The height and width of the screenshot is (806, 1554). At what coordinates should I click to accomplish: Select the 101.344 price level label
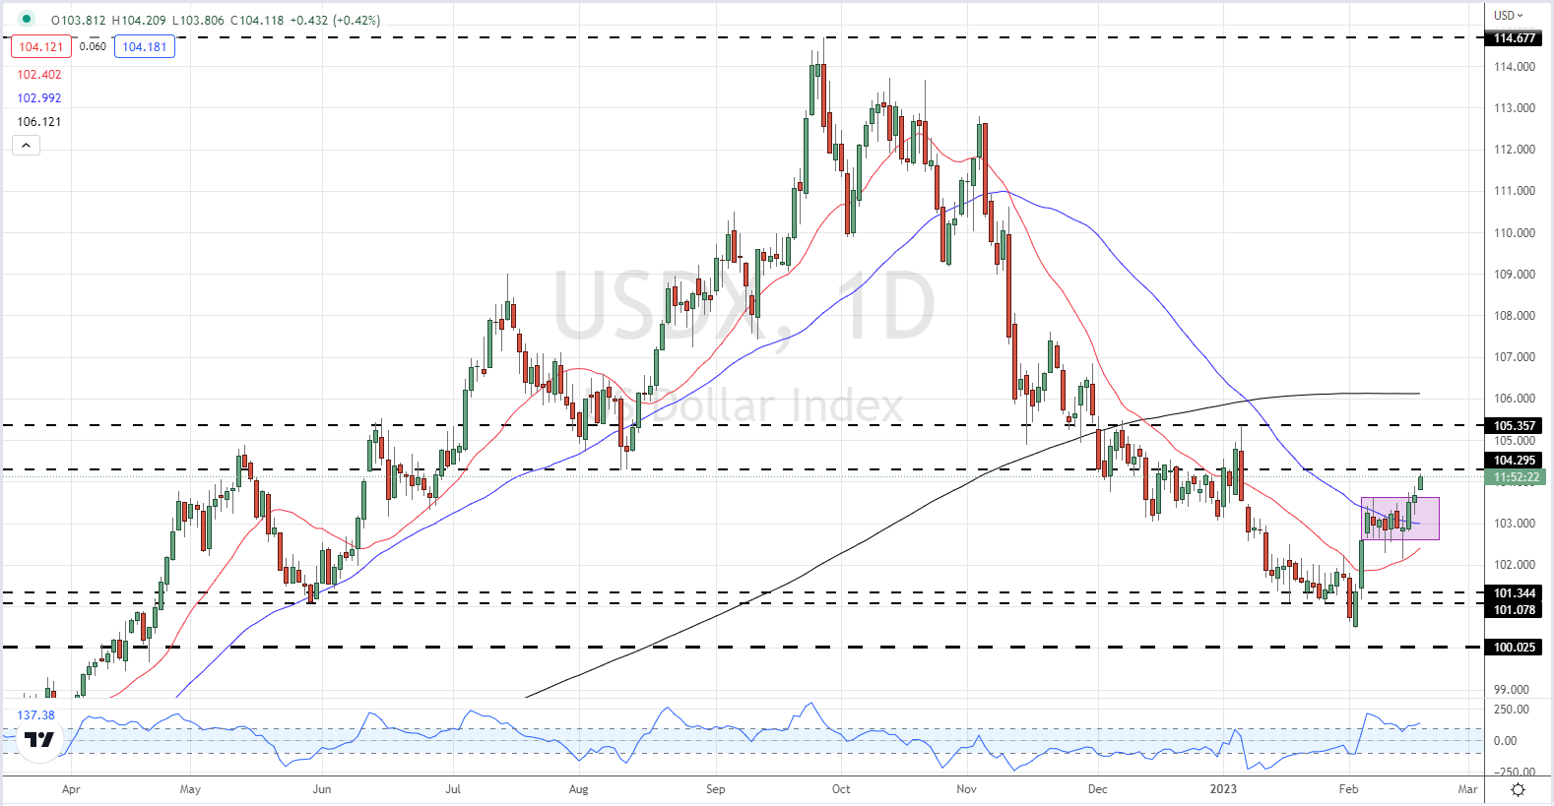pos(1514,593)
